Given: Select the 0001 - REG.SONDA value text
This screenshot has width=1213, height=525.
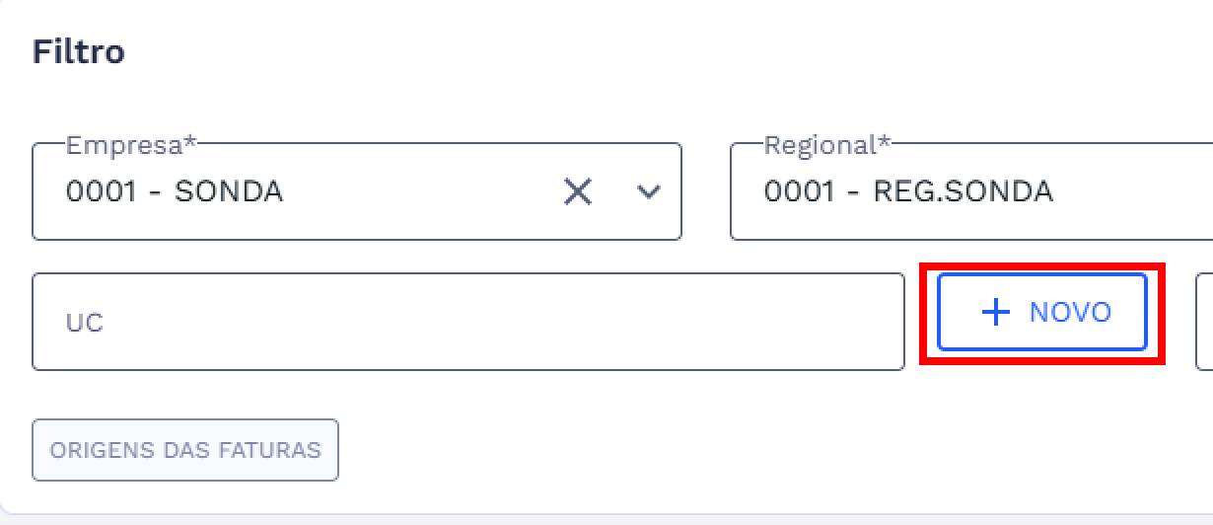Looking at the screenshot, I should tap(907, 191).
